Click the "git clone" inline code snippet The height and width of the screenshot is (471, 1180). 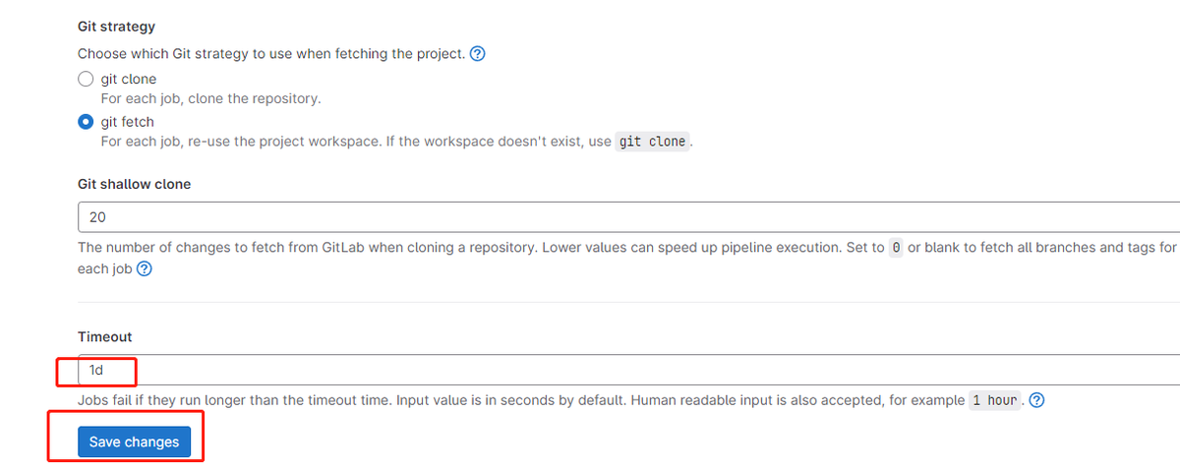(x=652, y=142)
